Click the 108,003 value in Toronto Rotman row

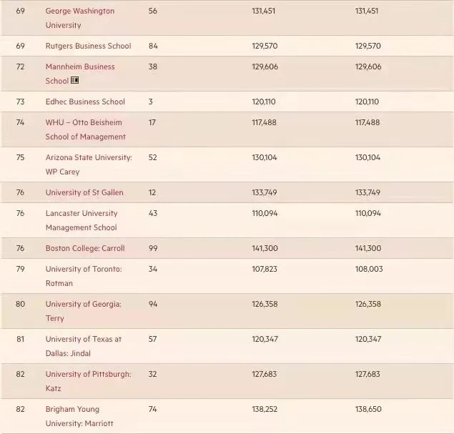[367, 269]
